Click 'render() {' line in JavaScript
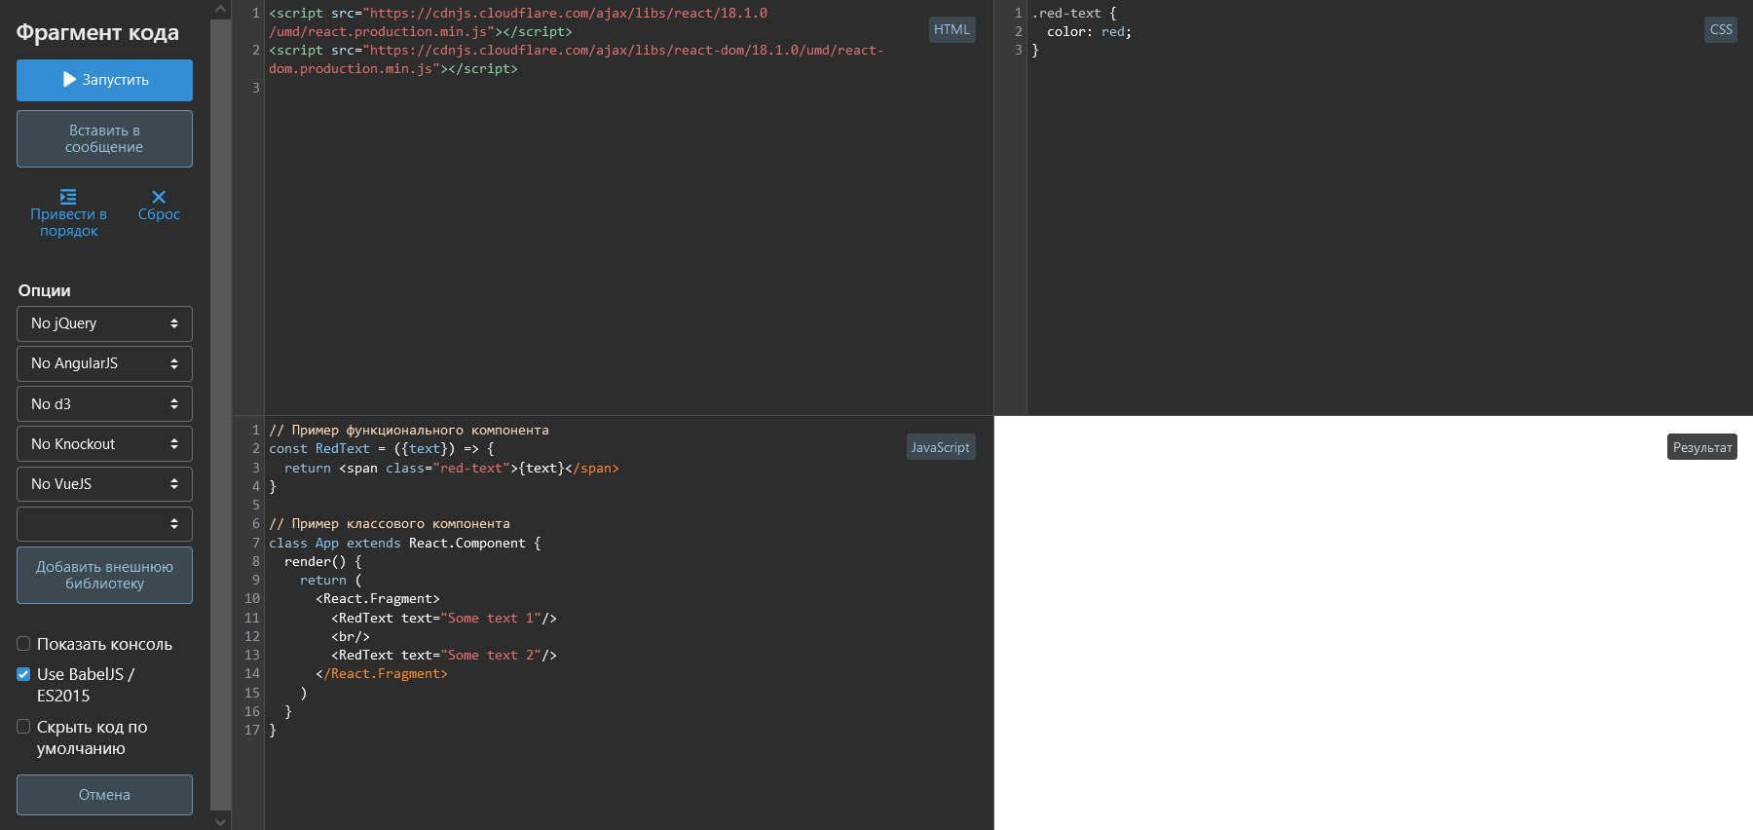 (x=323, y=561)
